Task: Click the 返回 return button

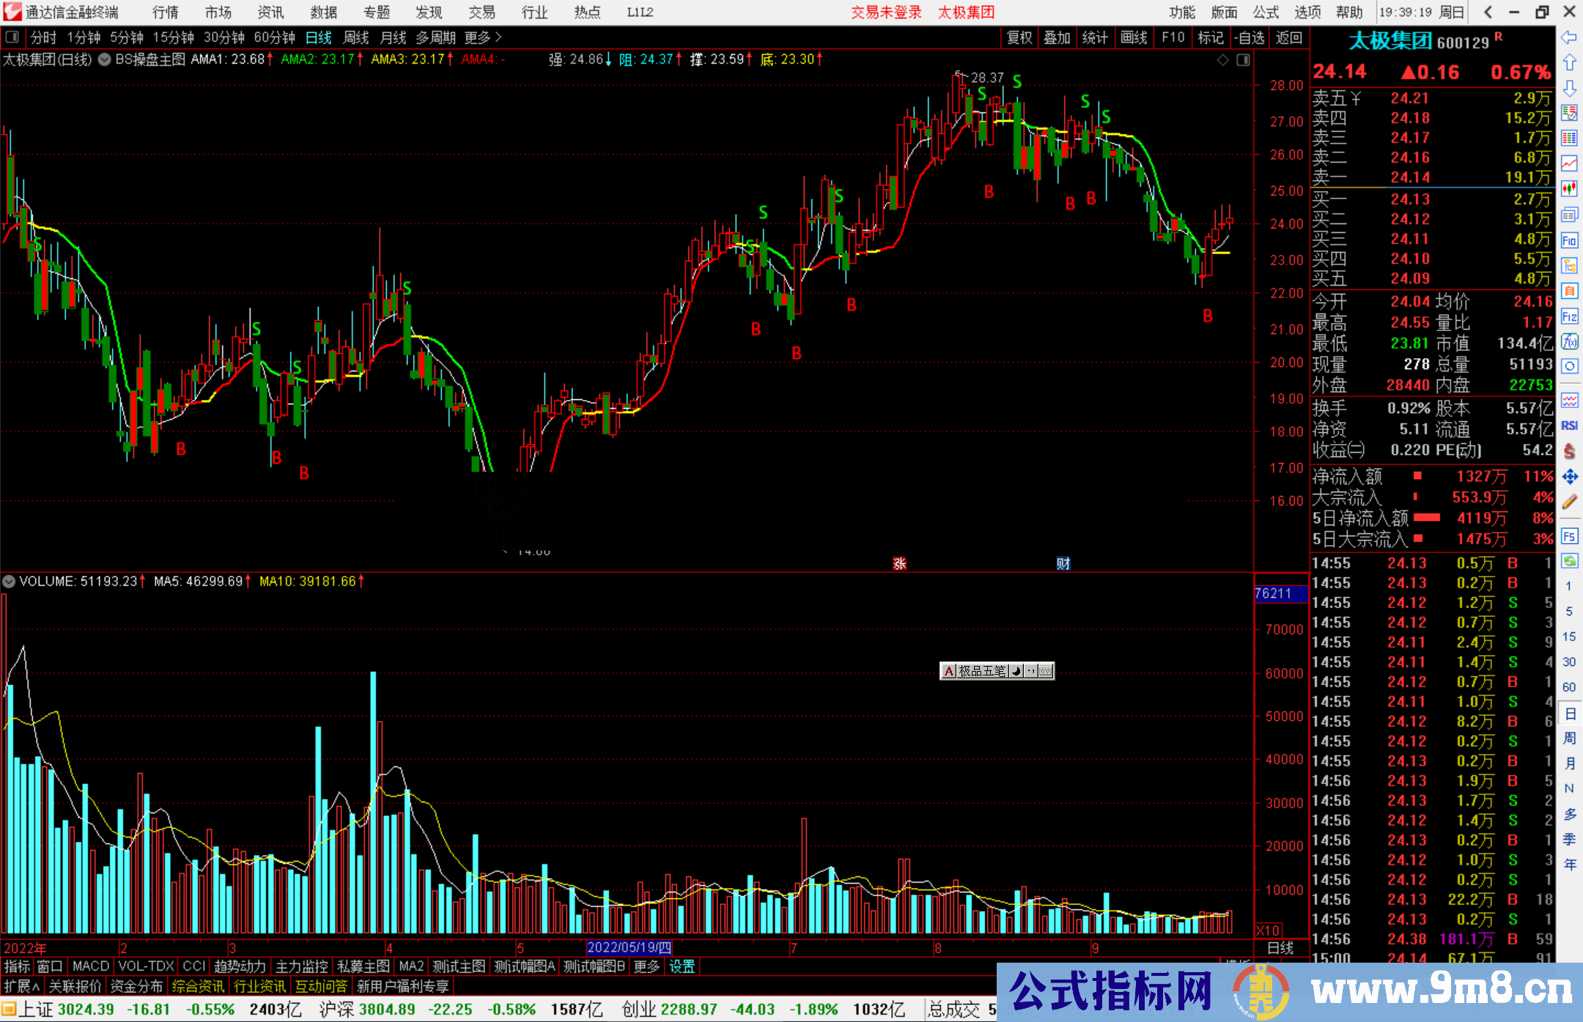Action: (x=1288, y=37)
